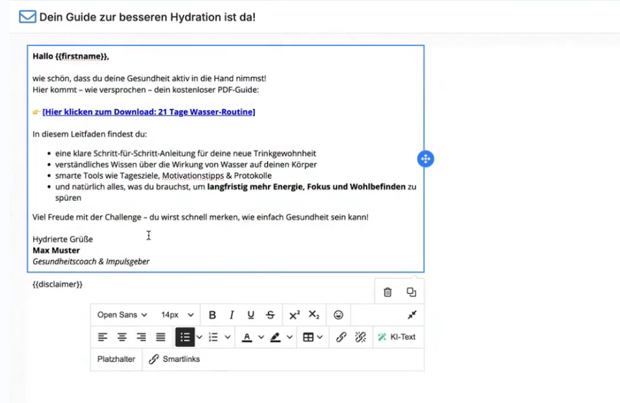Apply the font color
This screenshot has height=403, width=620.
pyautogui.click(x=247, y=337)
